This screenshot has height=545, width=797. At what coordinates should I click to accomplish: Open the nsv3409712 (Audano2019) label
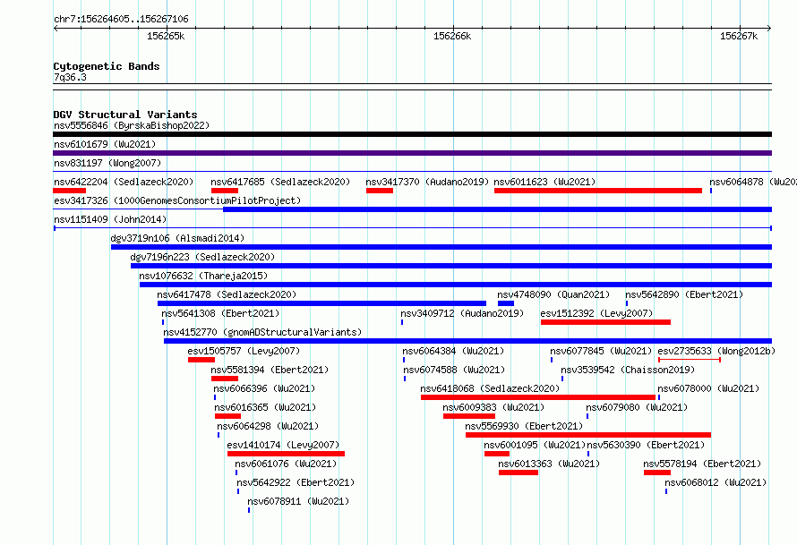pyautogui.click(x=462, y=313)
